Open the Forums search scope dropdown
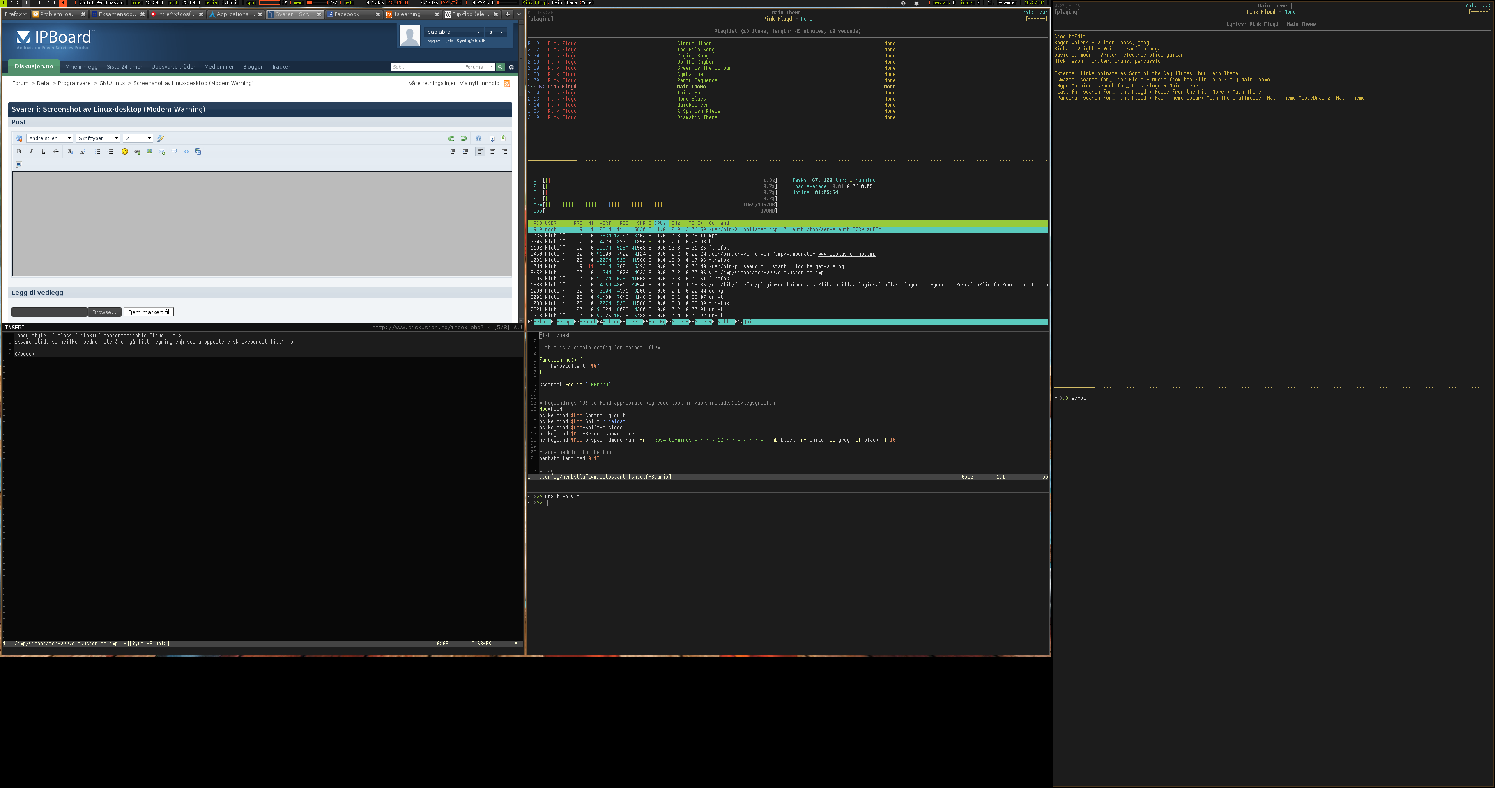The width and height of the screenshot is (1495, 788). (478, 66)
